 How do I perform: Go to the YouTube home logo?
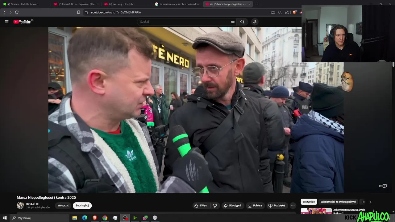[22, 22]
